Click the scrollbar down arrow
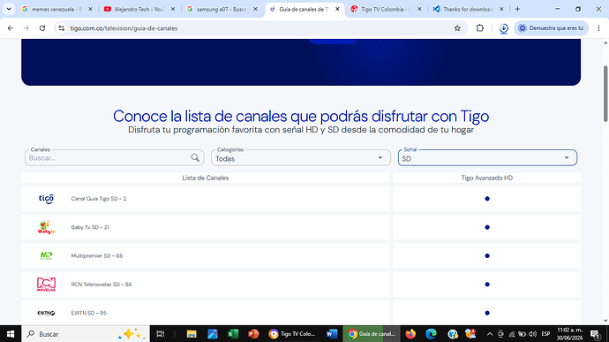This screenshot has width=609, height=342. coord(605,321)
